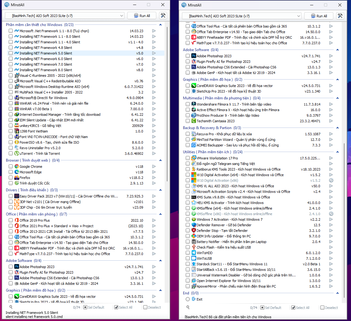The width and height of the screenshot is (351, 321).
Task: Open the tools settings icon in left window
Action: [x=163, y=15]
